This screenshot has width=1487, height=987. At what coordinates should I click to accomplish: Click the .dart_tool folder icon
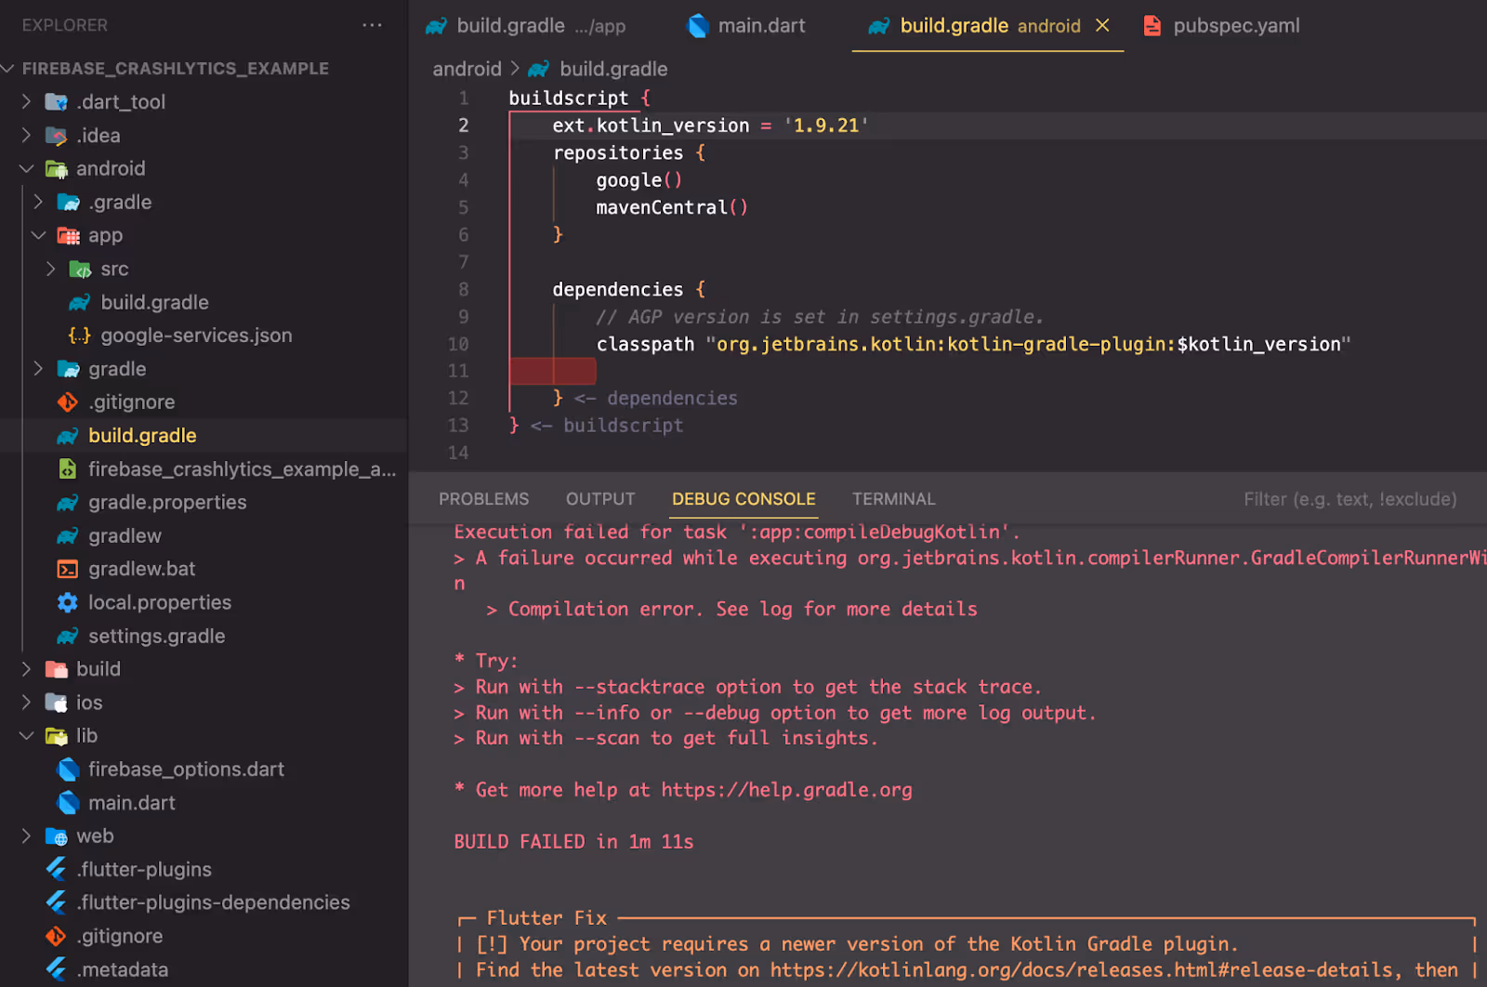click(56, 101)
